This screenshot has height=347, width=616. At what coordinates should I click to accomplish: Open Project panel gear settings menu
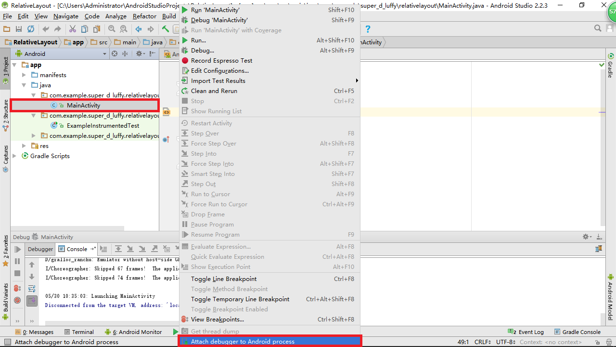(140, 53)
